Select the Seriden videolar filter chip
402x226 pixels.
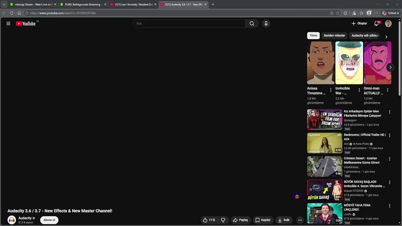point(334,35)
